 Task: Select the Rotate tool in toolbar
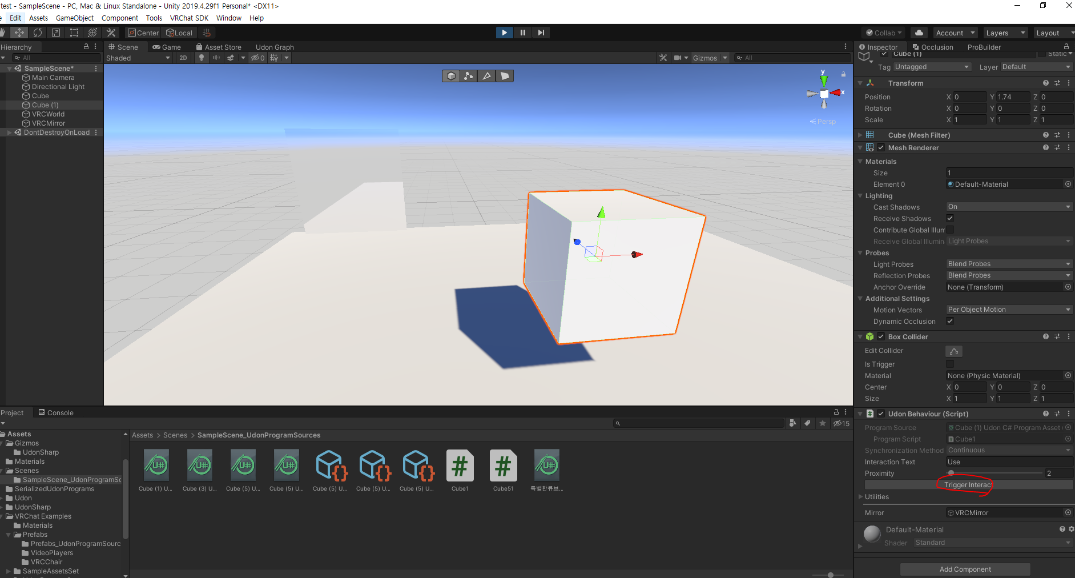coord(38,33)
